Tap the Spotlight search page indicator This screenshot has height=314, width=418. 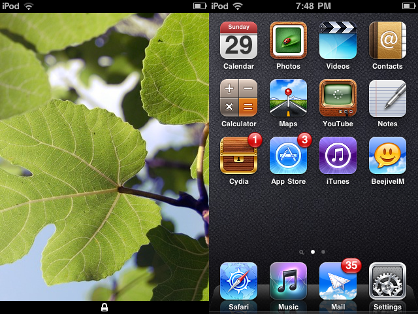302,252
